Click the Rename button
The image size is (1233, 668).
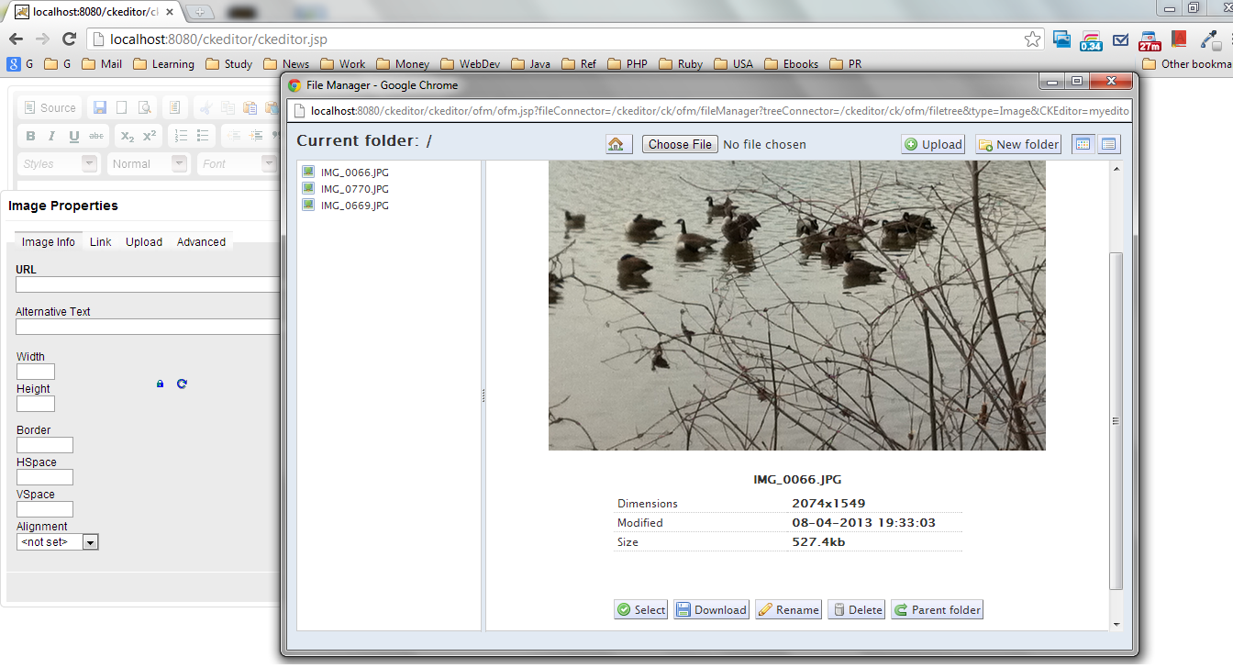787,608
